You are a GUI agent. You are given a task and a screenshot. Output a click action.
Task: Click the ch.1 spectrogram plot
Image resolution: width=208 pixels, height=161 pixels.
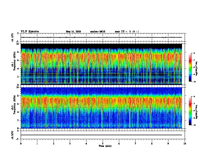coord(101,64)
